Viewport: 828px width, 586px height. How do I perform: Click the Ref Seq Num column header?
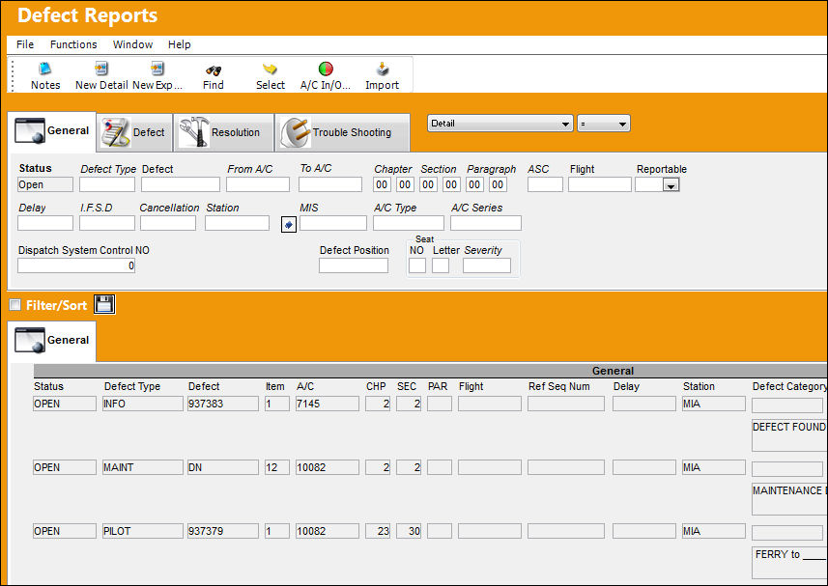(x=558, y=386)
